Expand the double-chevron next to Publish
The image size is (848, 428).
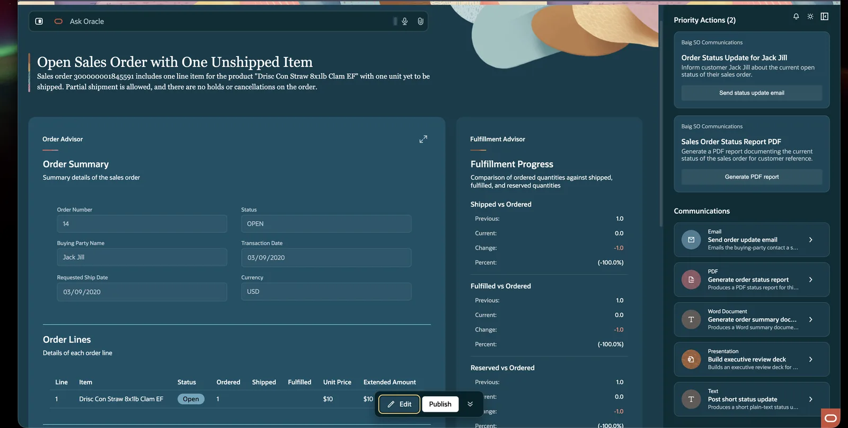[x=470, y=404]
